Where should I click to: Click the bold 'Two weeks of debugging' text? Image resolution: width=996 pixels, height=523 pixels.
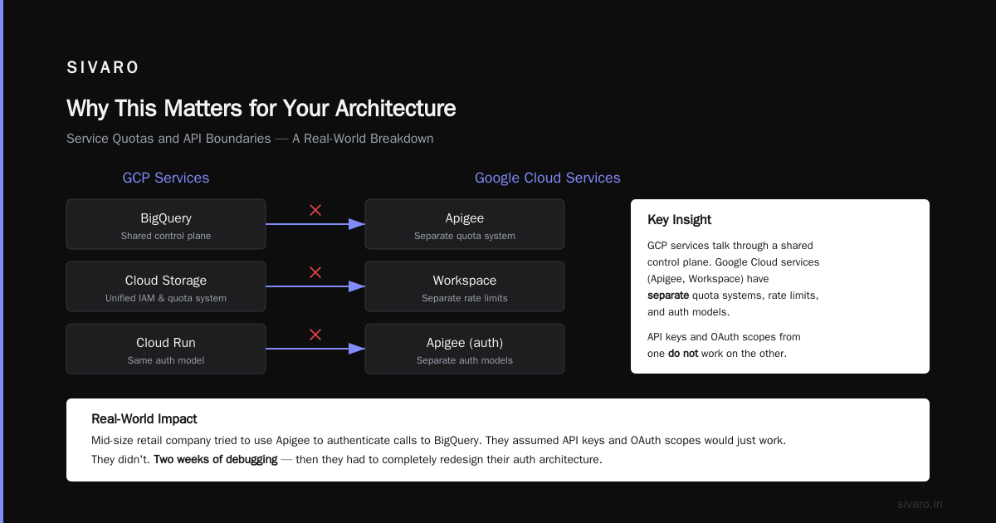click(216, 459)
